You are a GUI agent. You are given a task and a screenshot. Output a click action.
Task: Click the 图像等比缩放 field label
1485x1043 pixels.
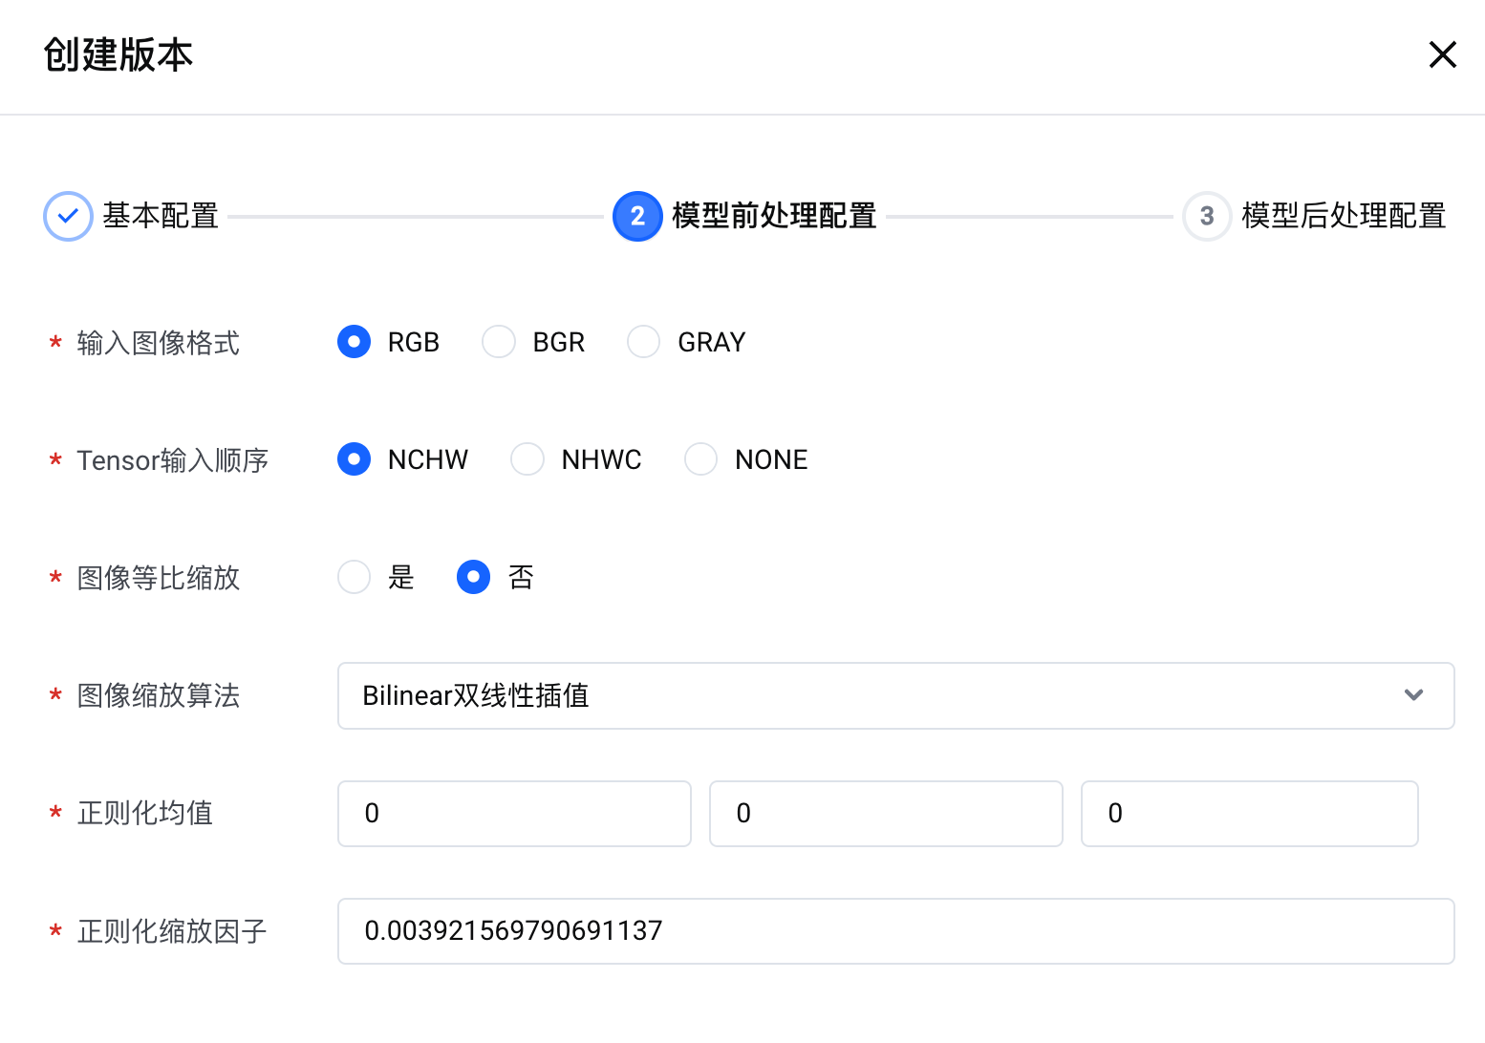pyautogui.click(x=158, y=578)
